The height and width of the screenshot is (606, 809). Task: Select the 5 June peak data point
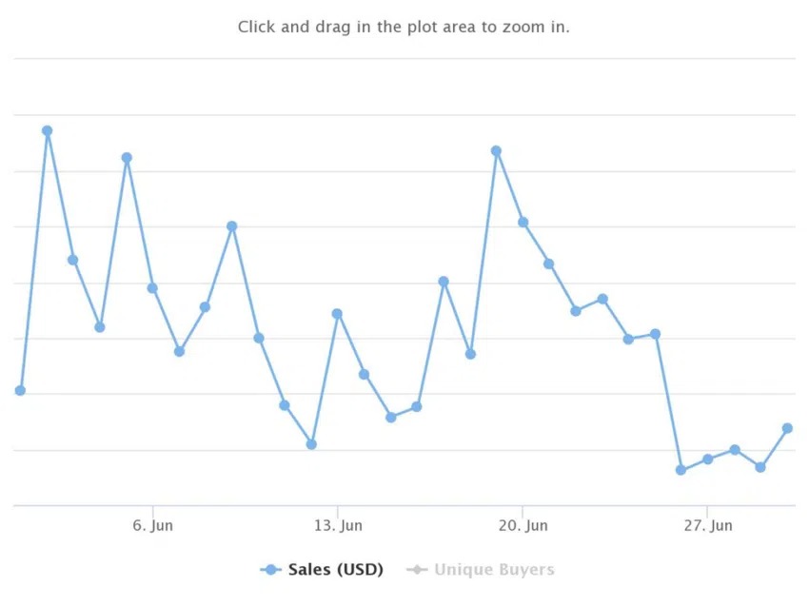click(127, 158)
